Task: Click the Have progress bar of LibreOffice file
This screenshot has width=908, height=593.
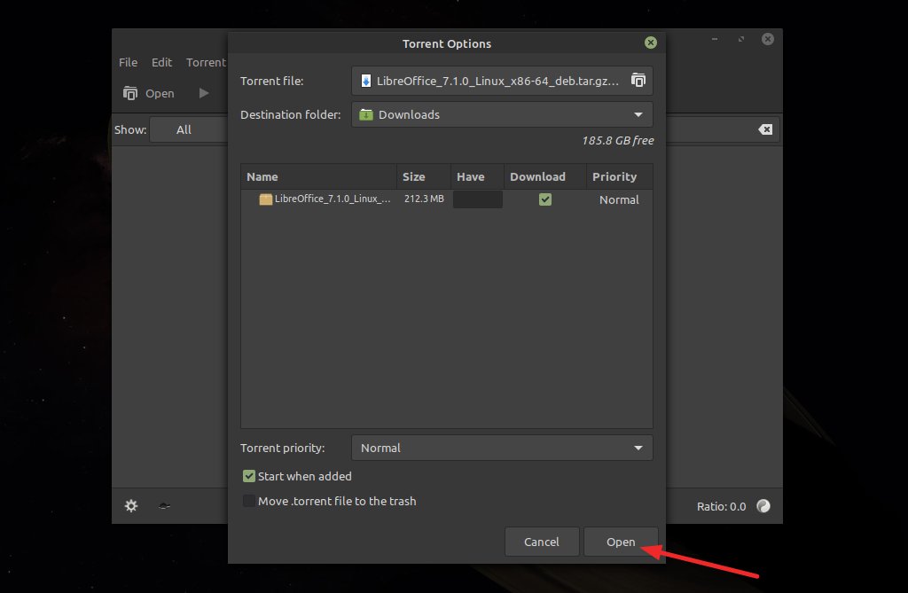Action: coord(477,199)
